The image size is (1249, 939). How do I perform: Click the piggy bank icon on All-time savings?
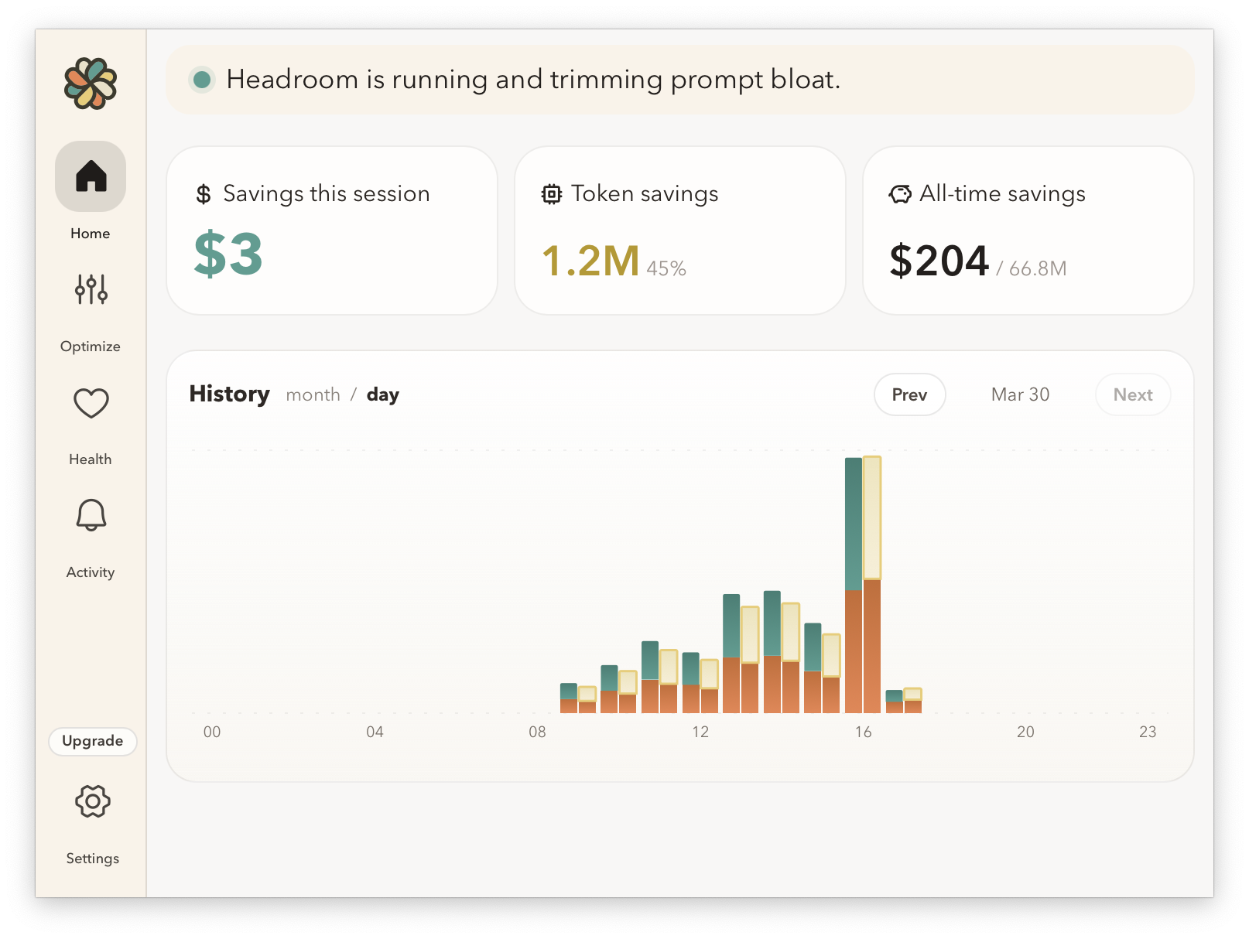click(x=899, y=194)
